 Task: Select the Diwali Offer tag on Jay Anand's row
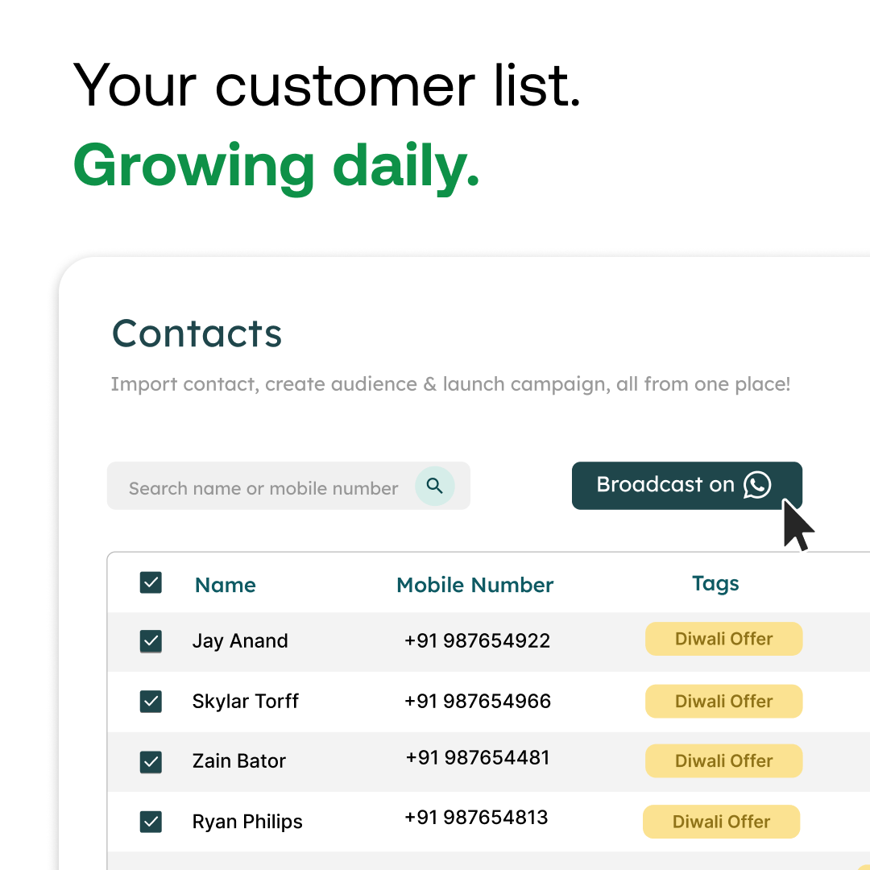(723, 639)
